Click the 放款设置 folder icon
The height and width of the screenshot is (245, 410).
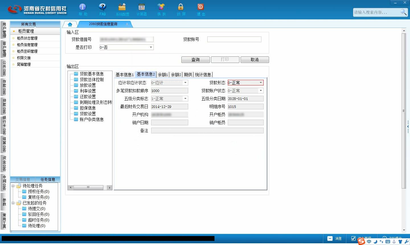(x=76, y=85)
